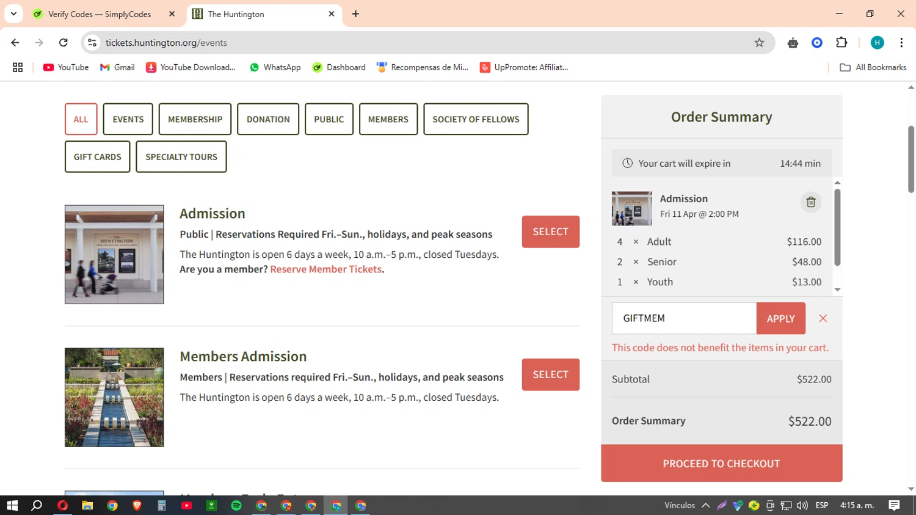
Task: Go back to the previous page
Action: click(15, 43)
